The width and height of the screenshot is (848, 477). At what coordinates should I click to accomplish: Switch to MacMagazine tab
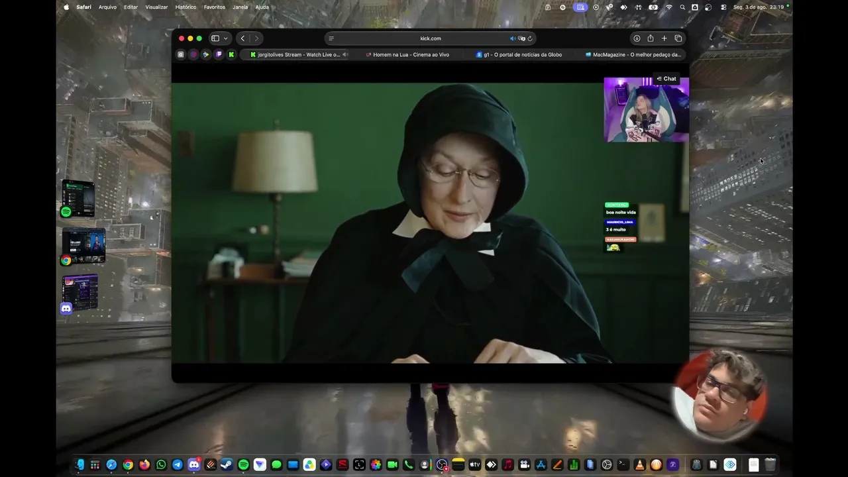coord(633,54)
